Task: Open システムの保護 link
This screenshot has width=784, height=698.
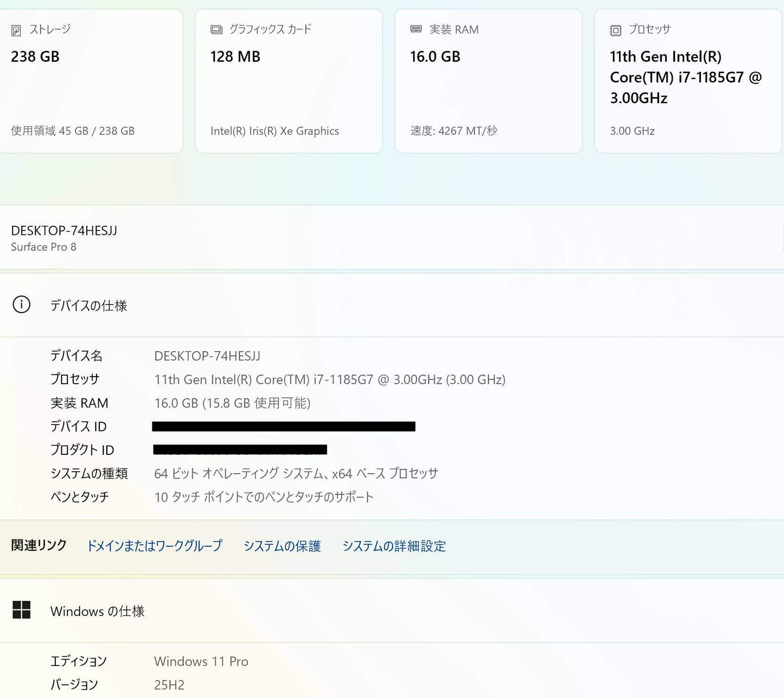Action: 282,545
